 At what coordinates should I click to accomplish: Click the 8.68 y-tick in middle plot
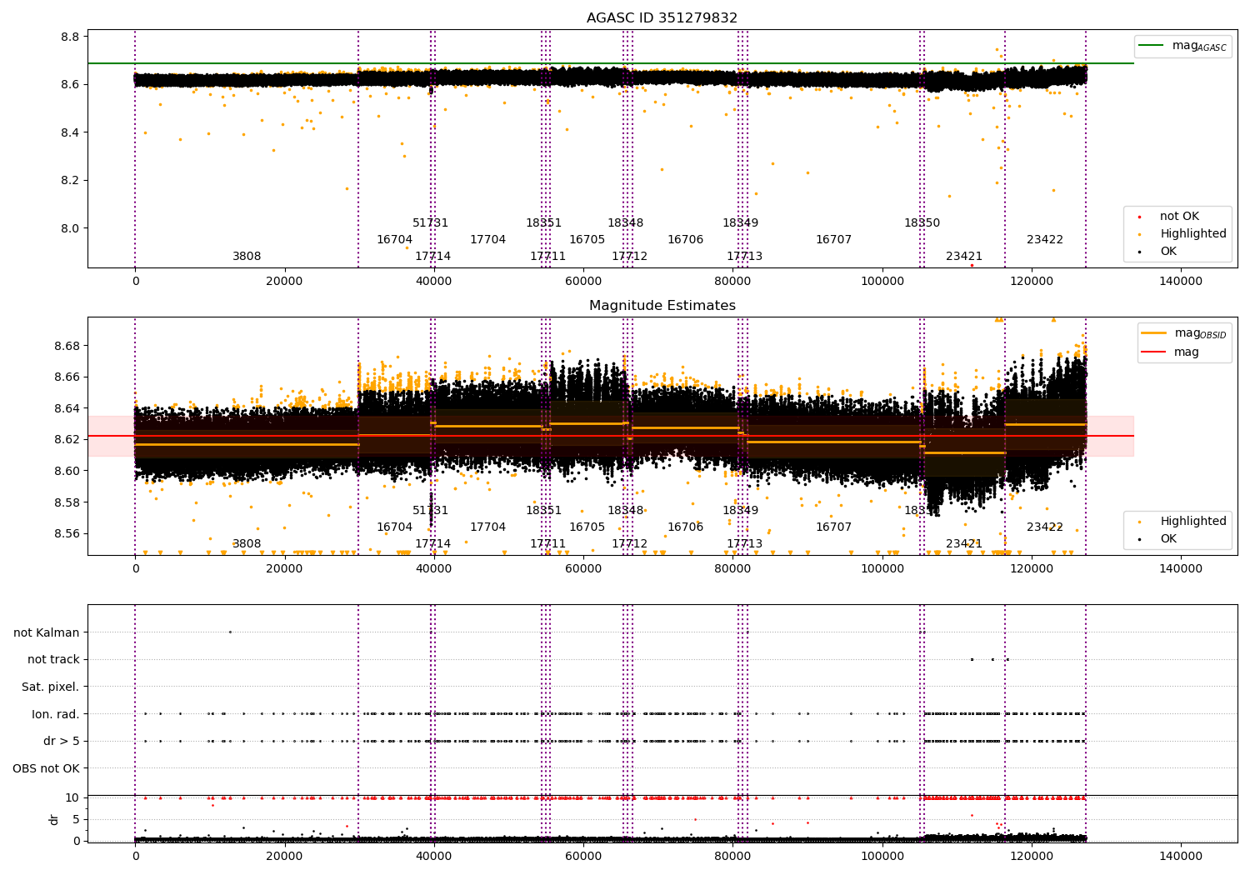(67, 346)
